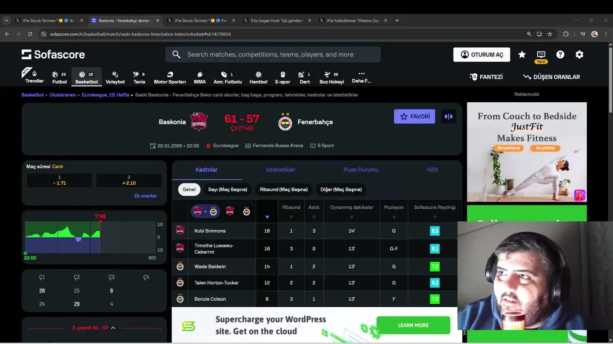Screen dimensions: 613x344
Task: Open the E-spor section
Action: (283, 77)
